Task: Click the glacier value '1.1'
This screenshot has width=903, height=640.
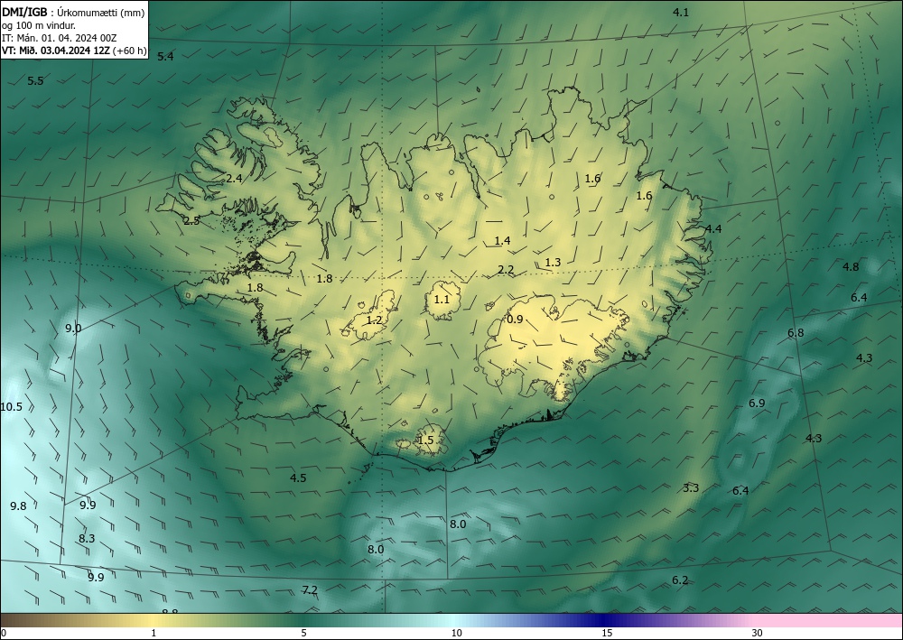Action: [x=442, y=300]
